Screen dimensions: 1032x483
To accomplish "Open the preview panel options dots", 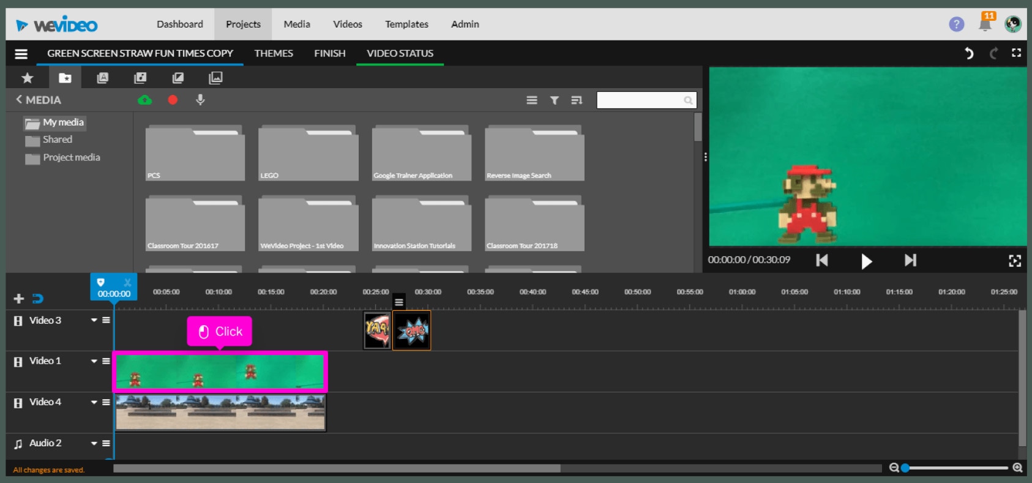I will (x=706, y=157).
